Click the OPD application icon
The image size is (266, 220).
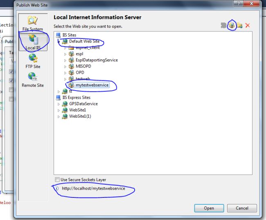pos(71,73)
